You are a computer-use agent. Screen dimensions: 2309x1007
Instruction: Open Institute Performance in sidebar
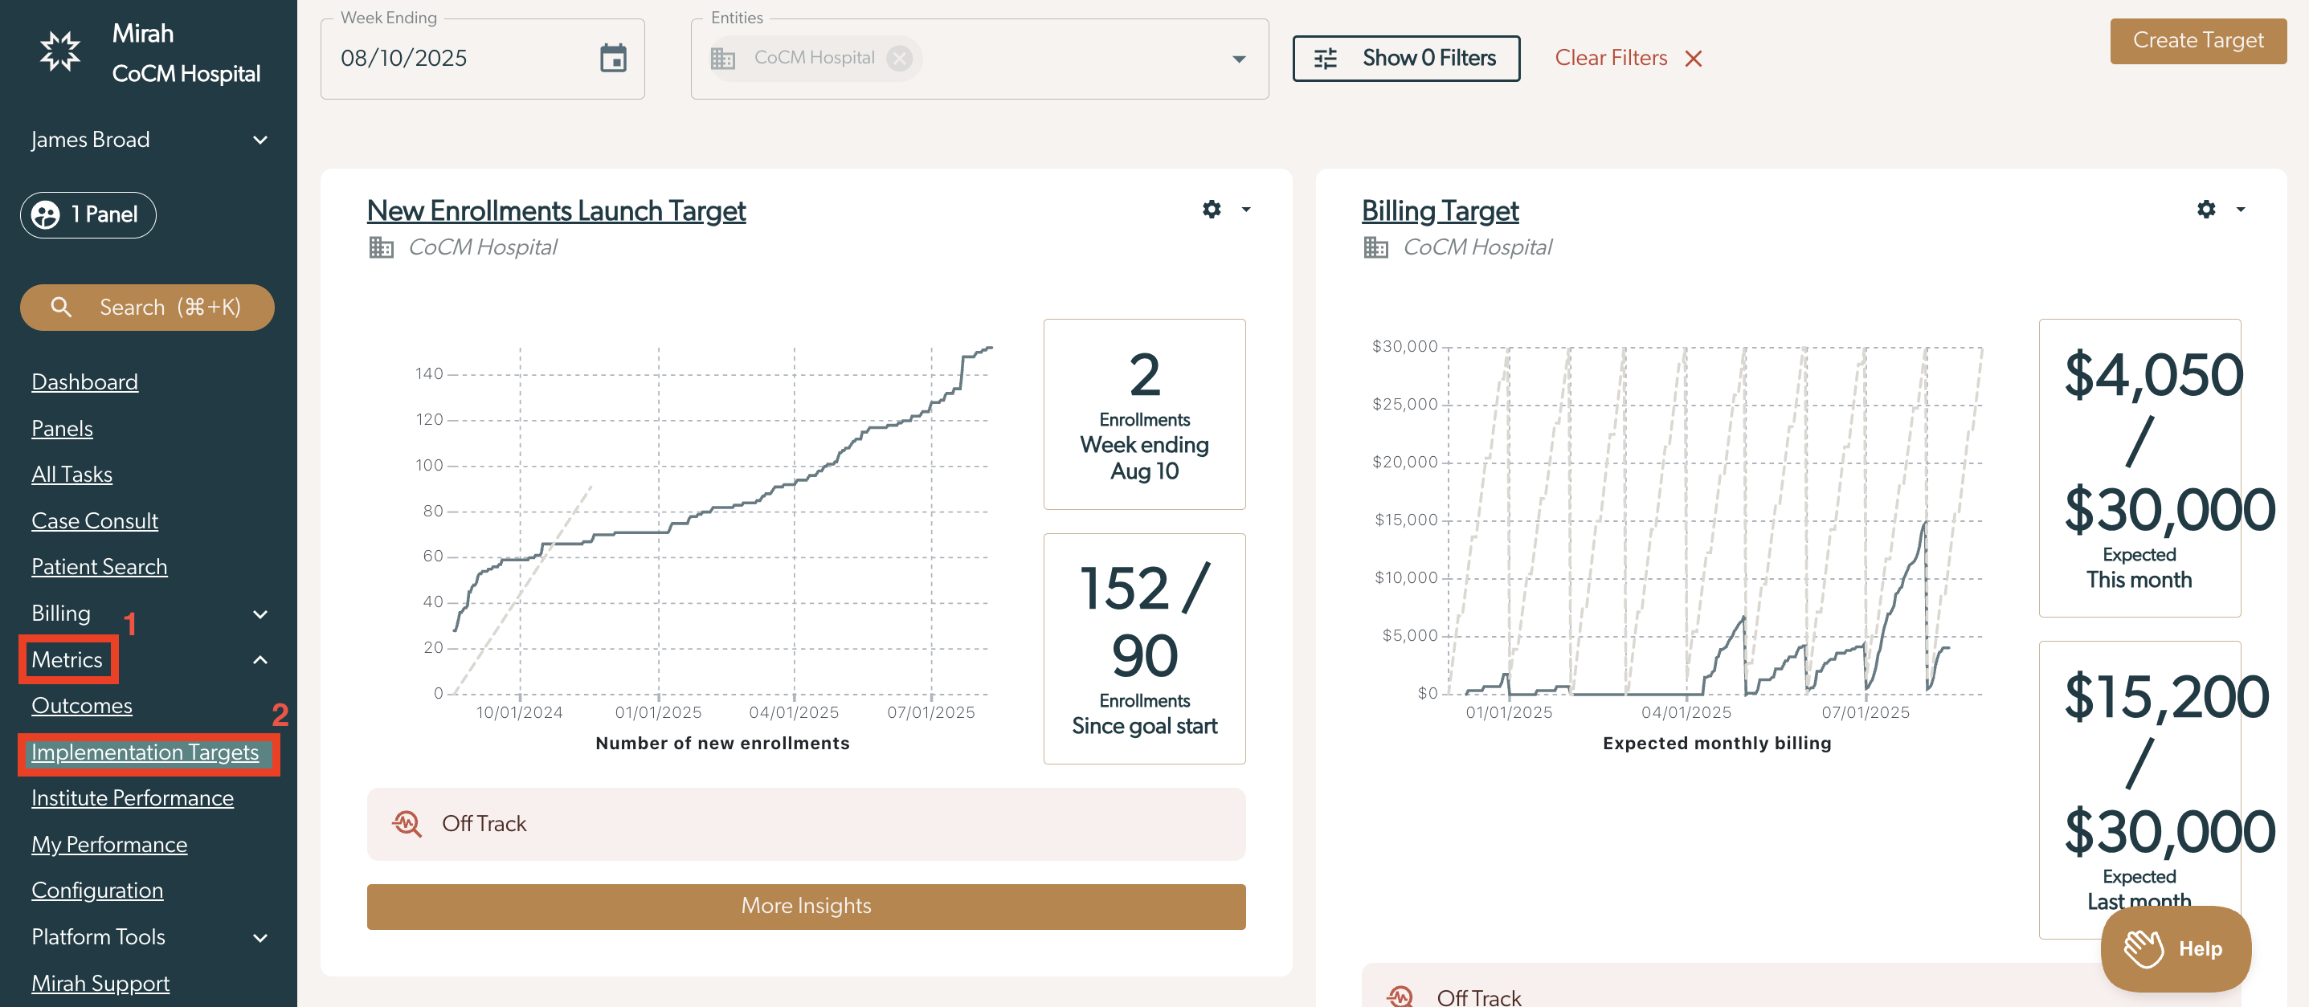coord(133,798)
